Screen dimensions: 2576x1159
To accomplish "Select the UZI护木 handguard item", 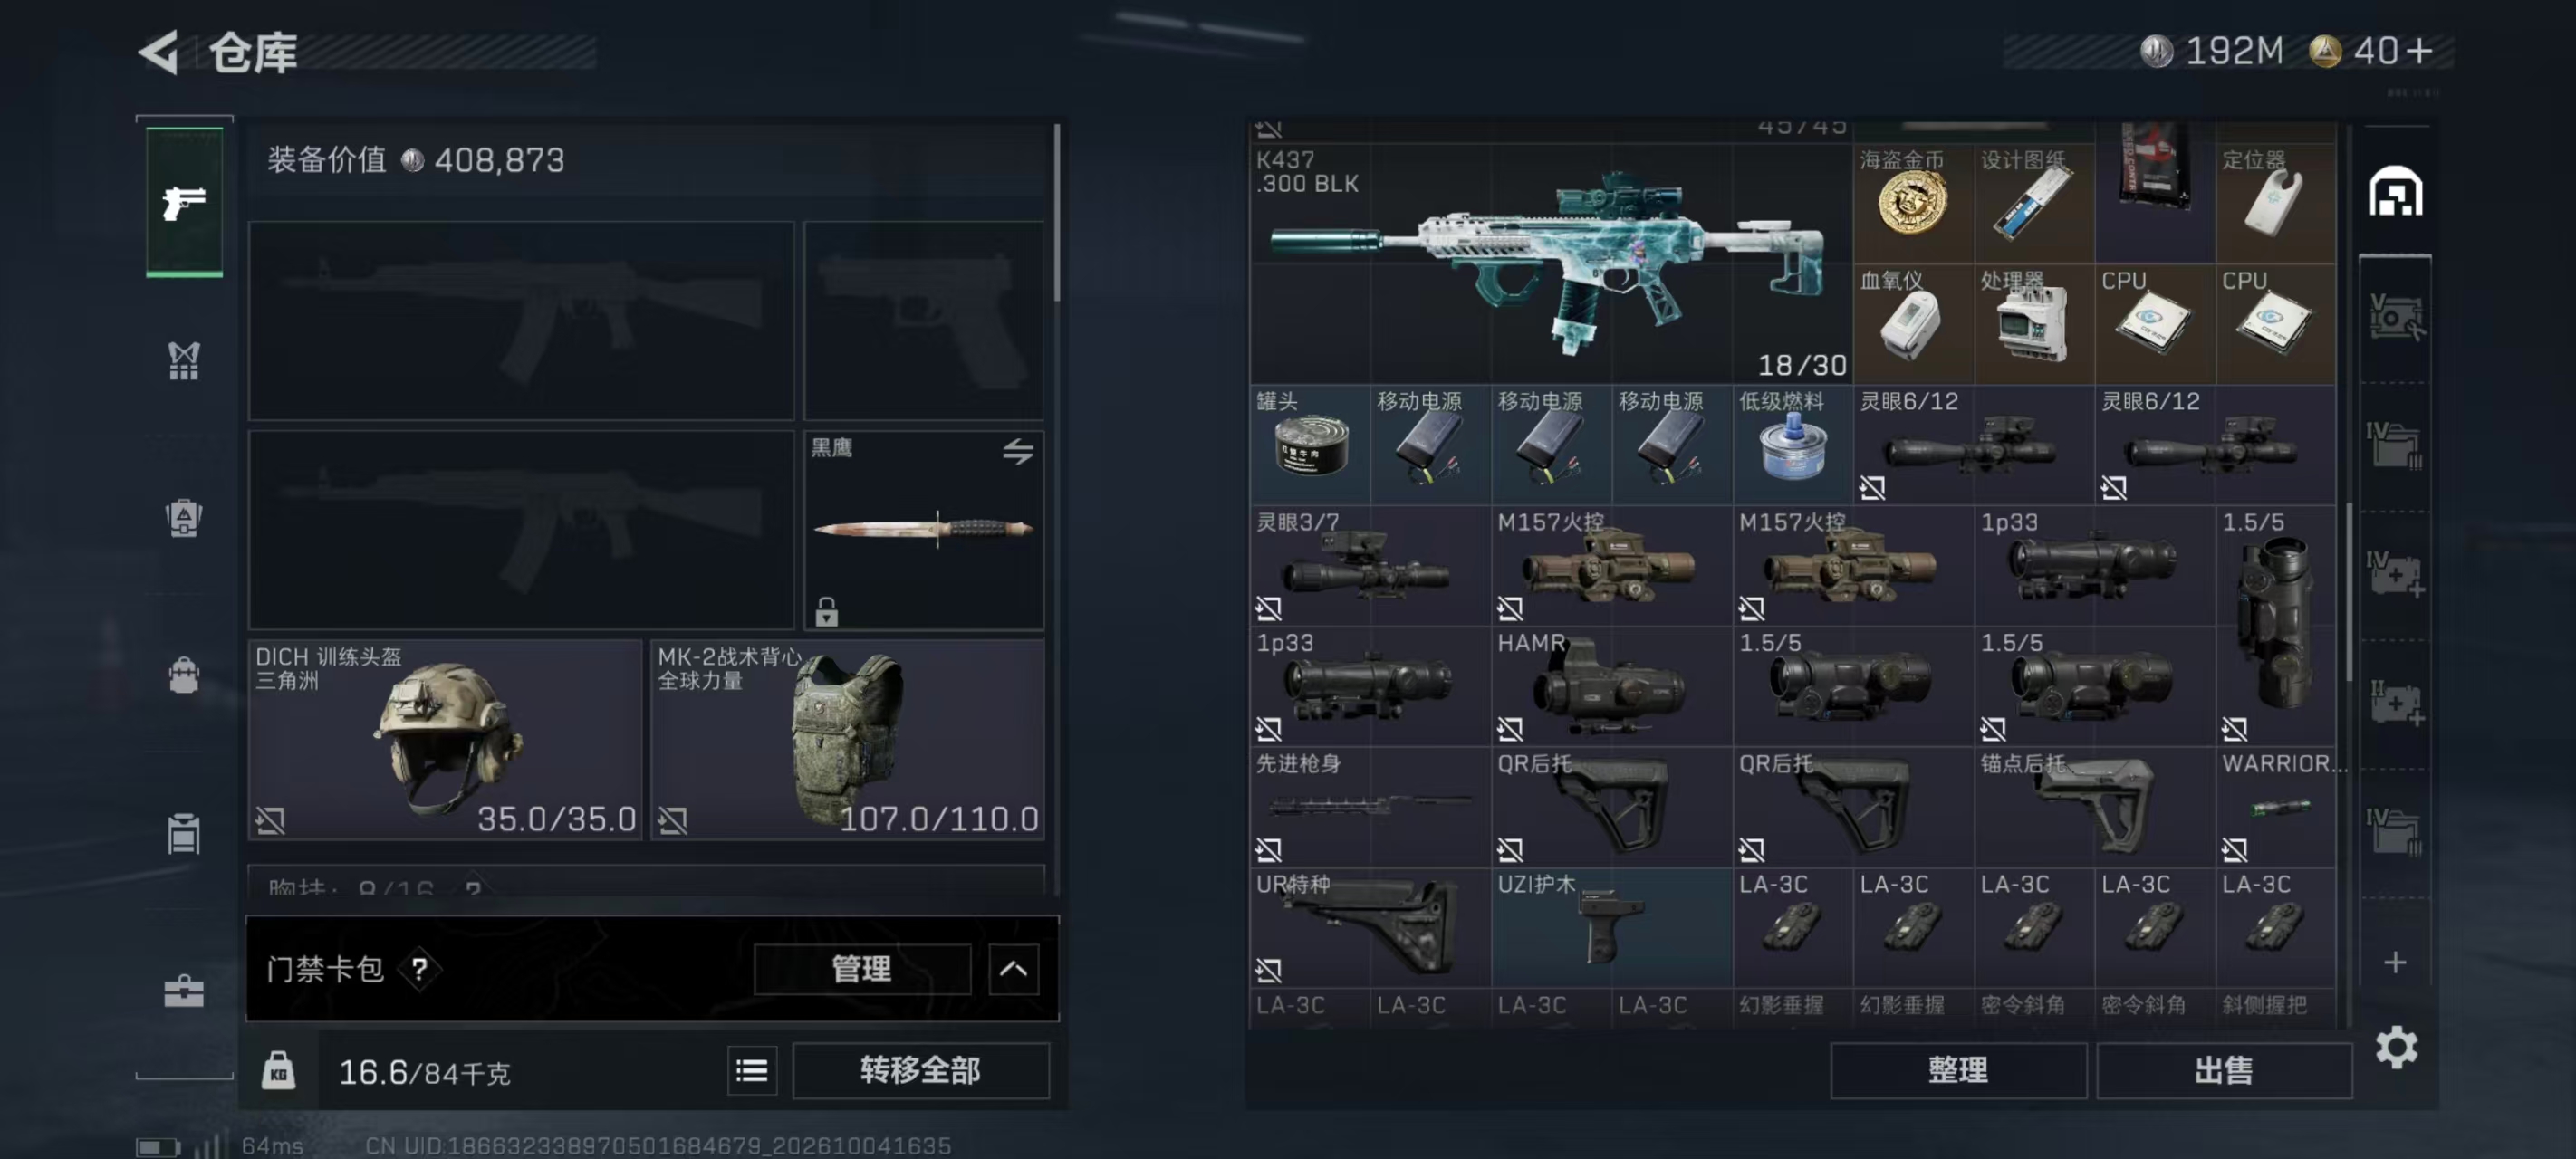I will [x=1611, y=927].
